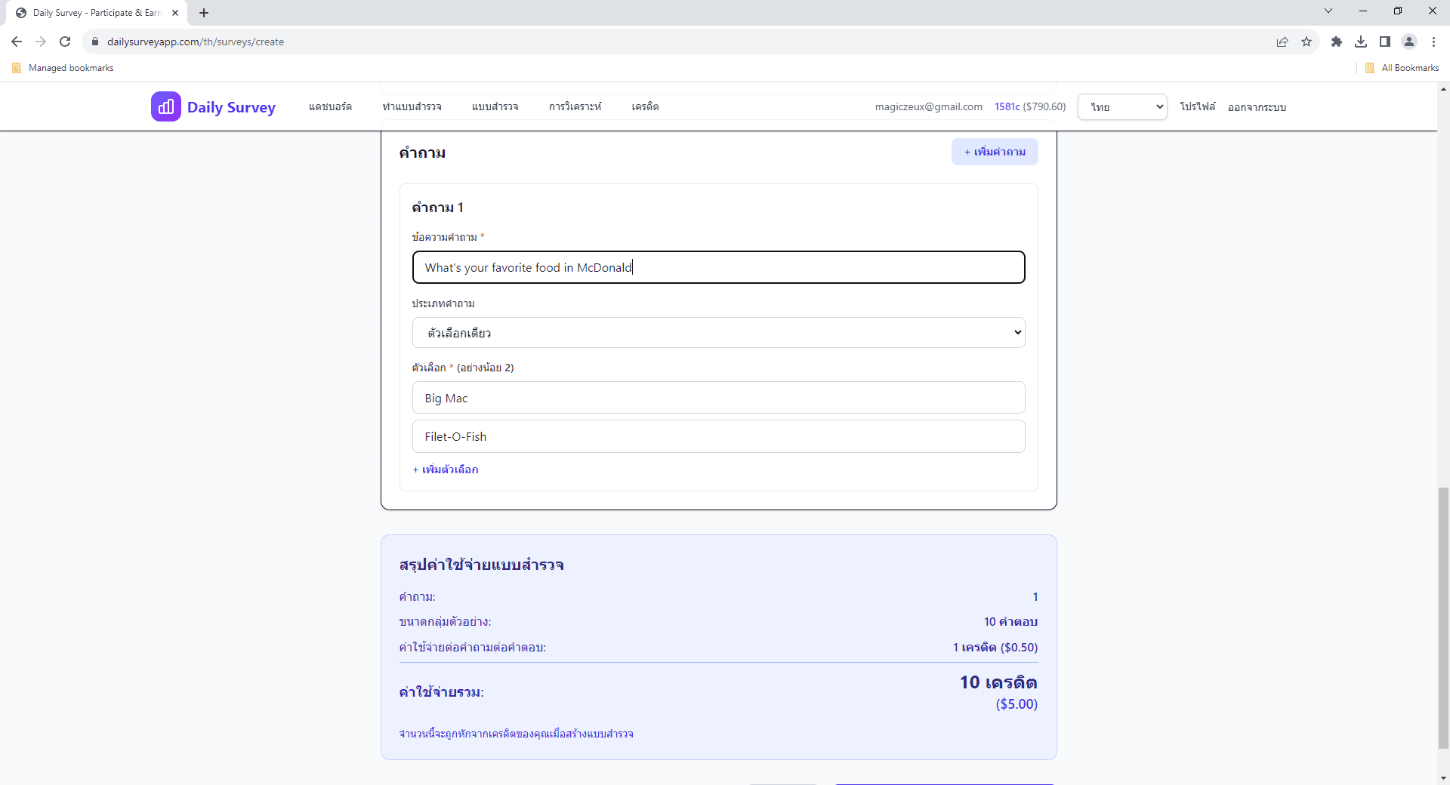The height and width of the screenshot is (785, 1450).
Task: Toggle the browser side panel icon
Action: 1385,42
